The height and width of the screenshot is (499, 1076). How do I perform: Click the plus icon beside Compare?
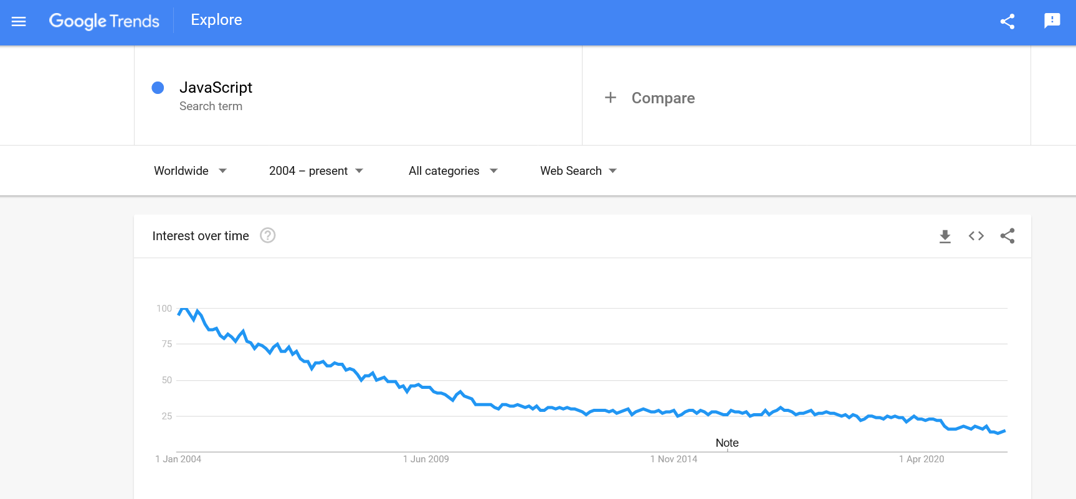pyautogui.click(x=611, y=98)
